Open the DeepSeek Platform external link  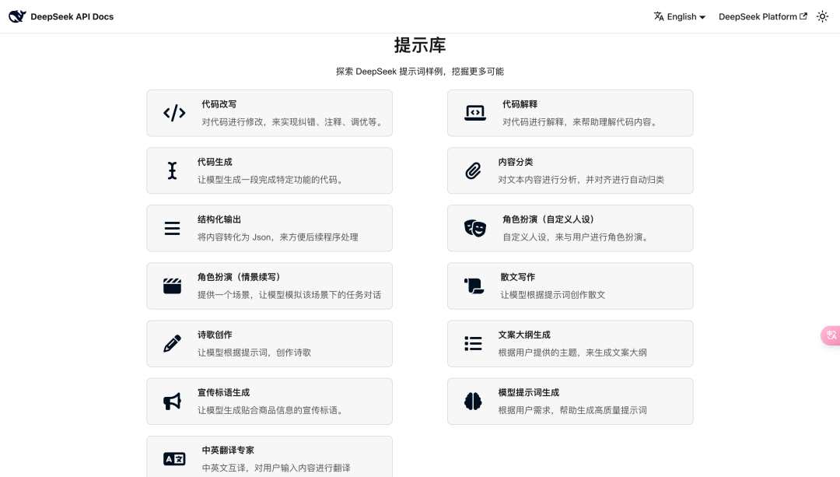tap(762, 16)
